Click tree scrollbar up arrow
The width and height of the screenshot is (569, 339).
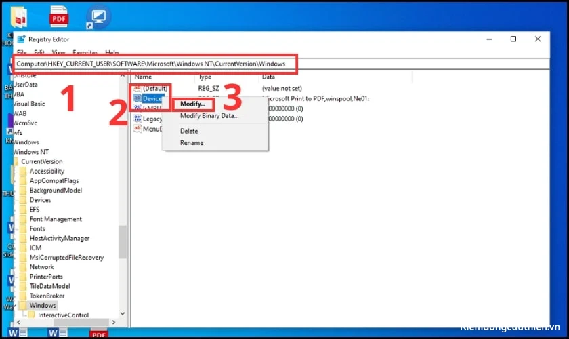123,75
